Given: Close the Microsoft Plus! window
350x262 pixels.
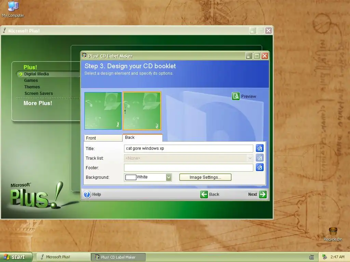Looking at the screenshot, I should (x=269, y=30).
